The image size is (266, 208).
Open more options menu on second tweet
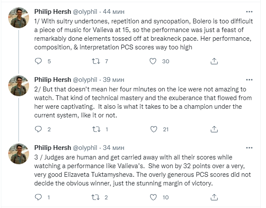click(249, 79)
